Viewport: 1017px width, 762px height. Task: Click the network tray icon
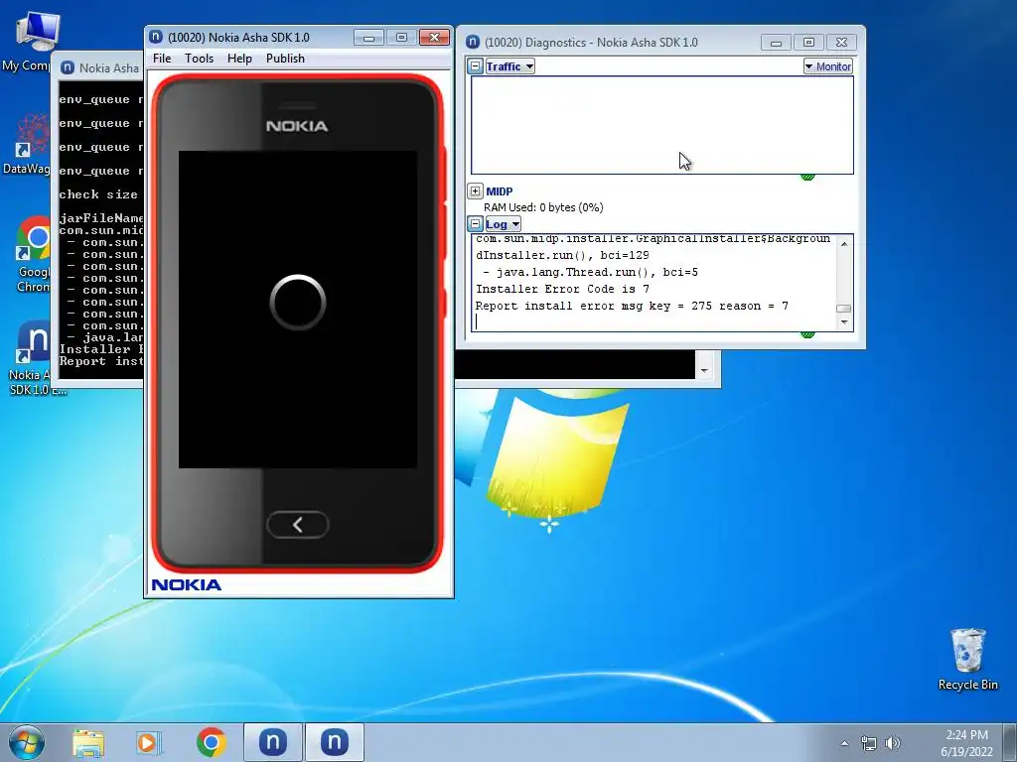(x=868, y=743)
